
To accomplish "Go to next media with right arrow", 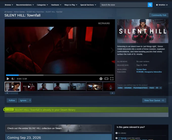I will coord(112,50).
